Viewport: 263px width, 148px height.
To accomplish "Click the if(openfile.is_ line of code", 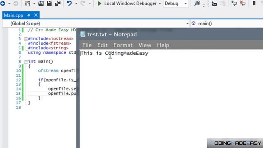I will click(57, 80).
